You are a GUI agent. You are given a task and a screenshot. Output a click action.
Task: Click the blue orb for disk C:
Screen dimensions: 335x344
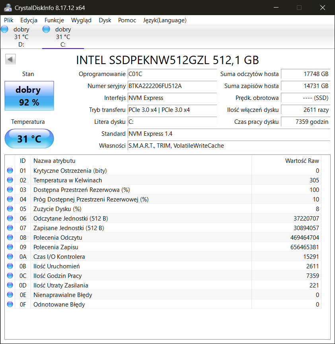click(46, 29)
